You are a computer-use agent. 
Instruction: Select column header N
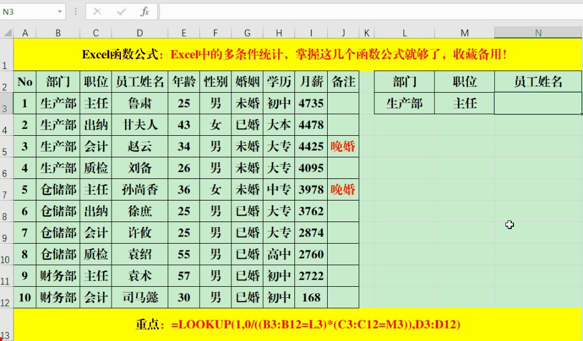[x=537, y=33]
